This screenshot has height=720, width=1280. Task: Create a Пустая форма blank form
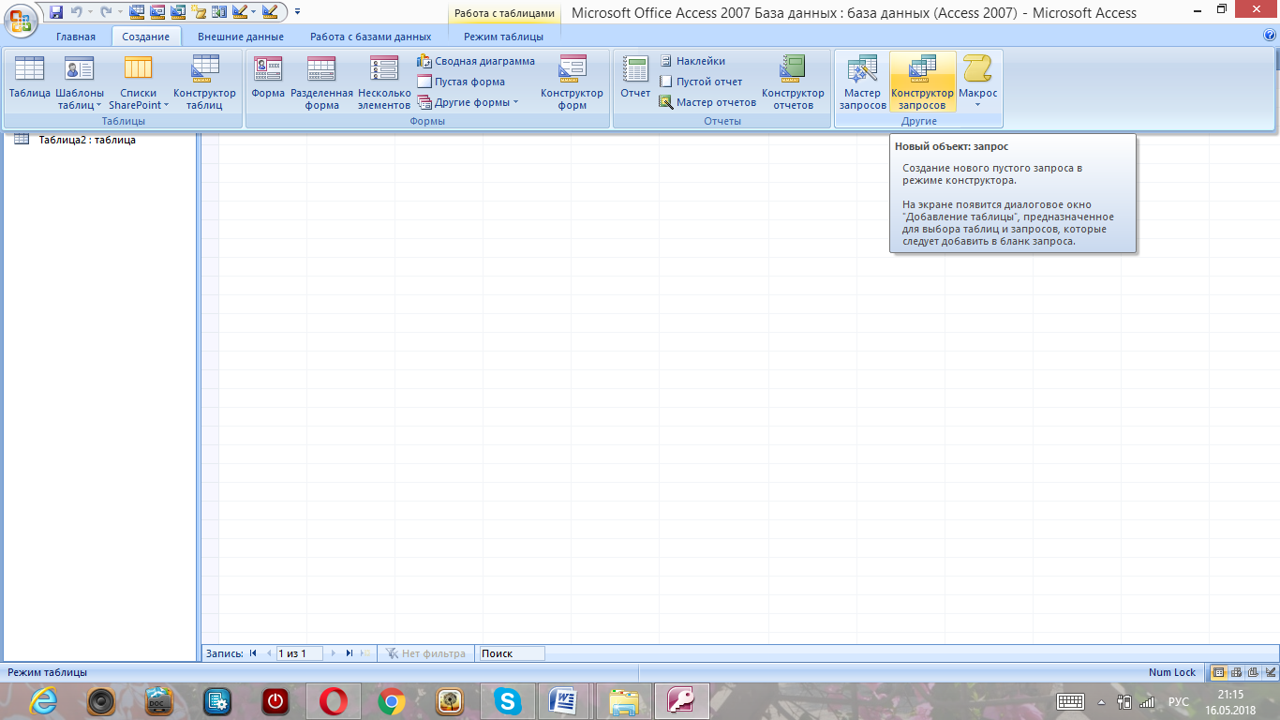click(461, 82)
